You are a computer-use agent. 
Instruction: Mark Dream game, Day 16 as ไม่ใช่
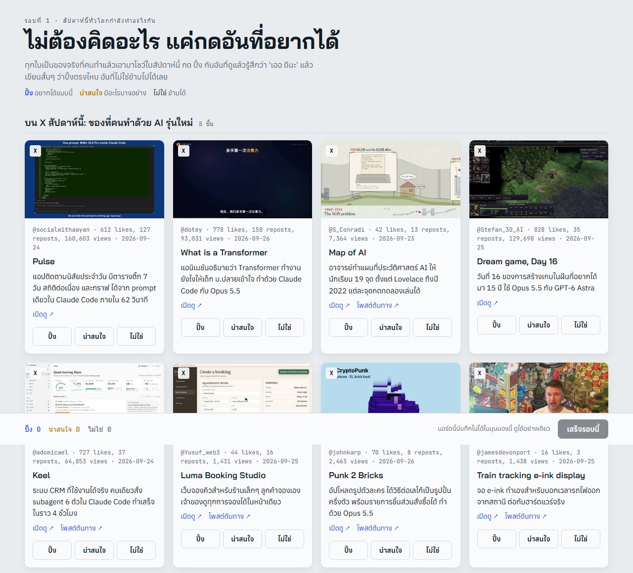point(581,325)
